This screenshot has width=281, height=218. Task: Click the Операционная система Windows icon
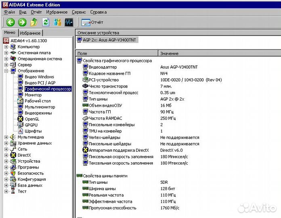coord(13,59)
